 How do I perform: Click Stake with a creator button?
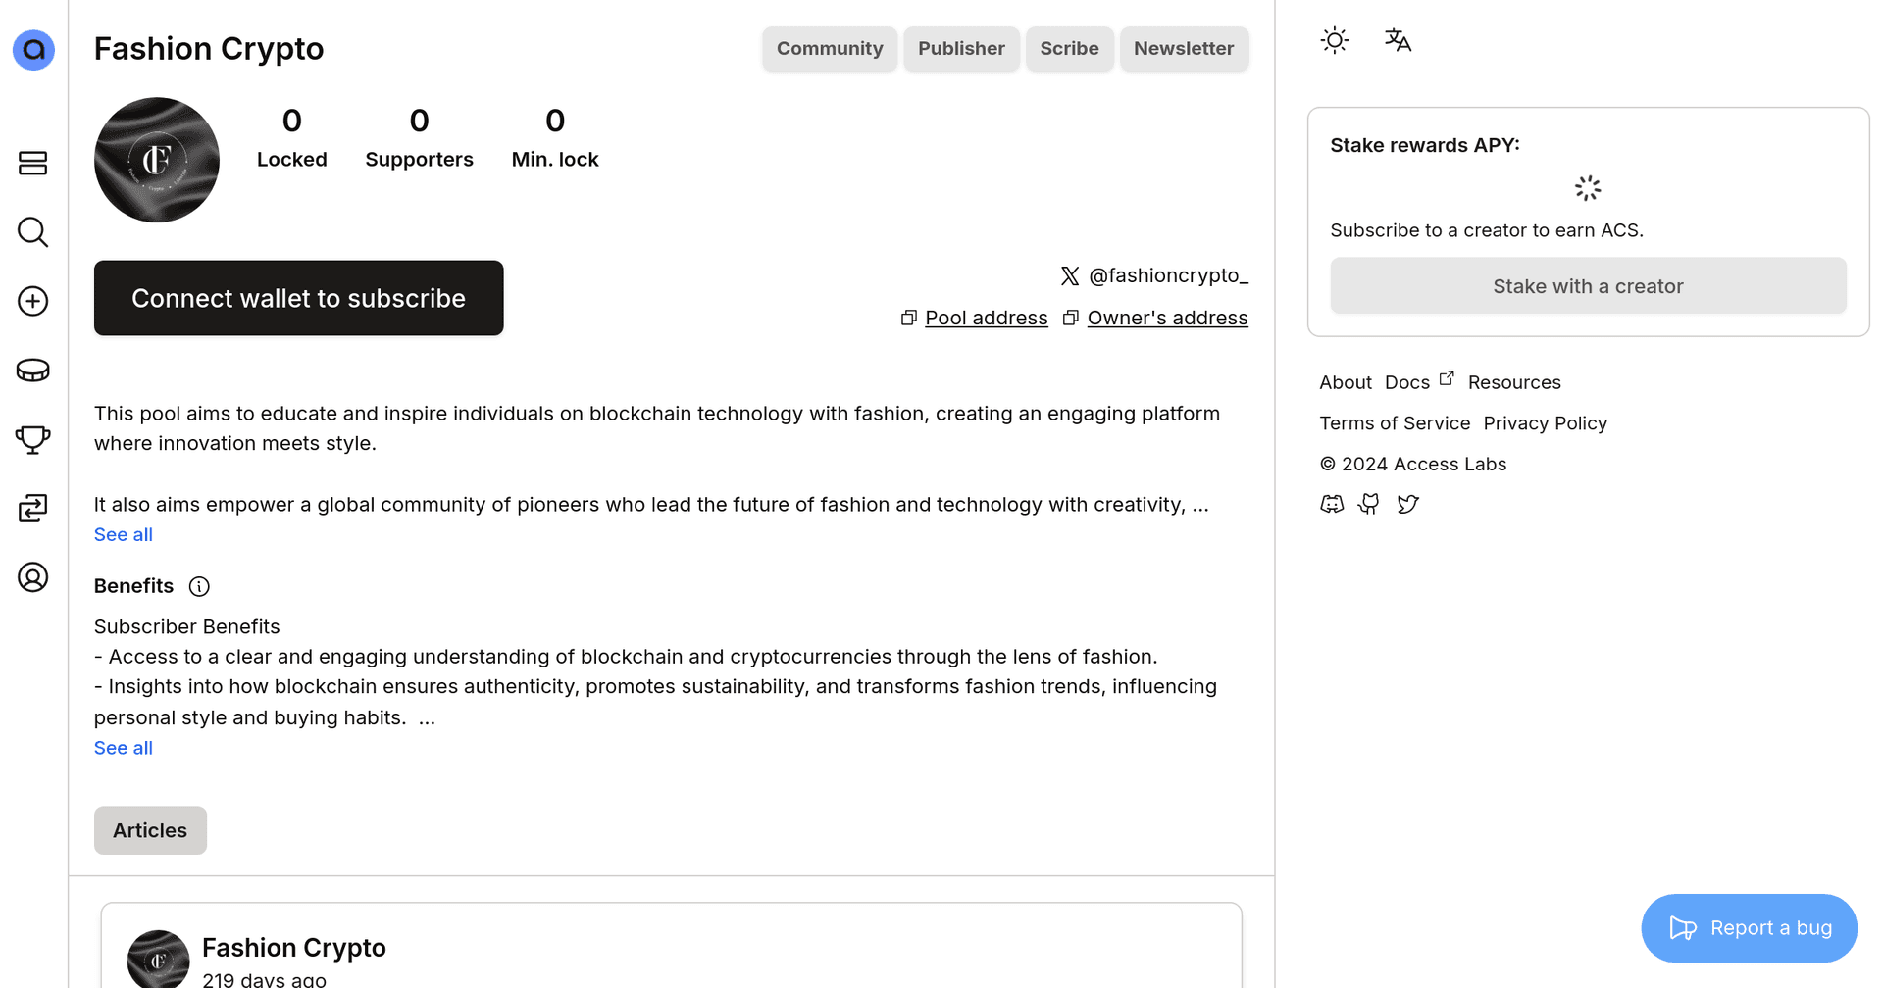[x=1588, y=286]
